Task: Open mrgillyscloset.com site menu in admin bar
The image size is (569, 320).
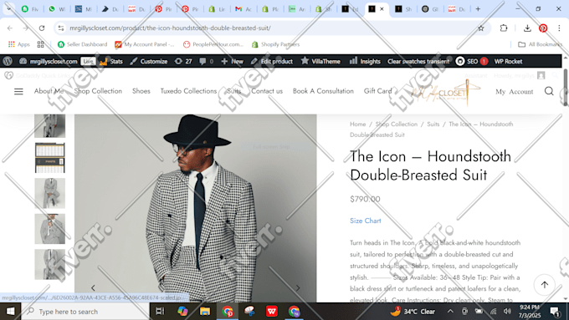Action: [x=49, y=61]
